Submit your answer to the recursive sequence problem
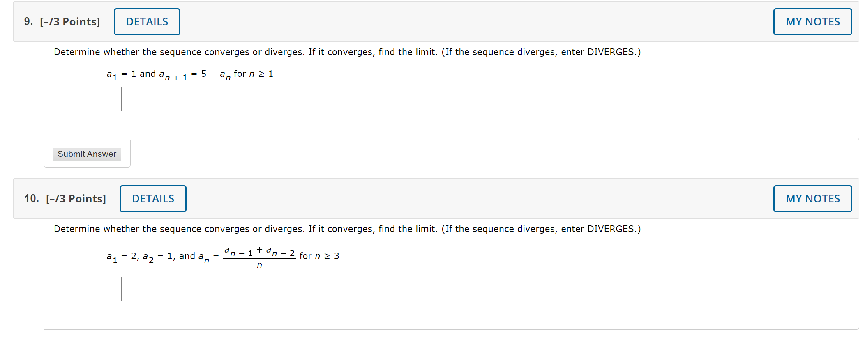This screenshot has width=865, height=363. [x=86, y=154]
